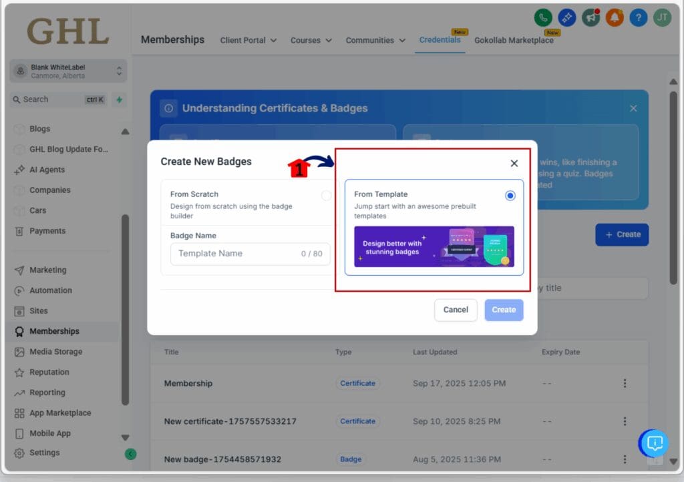Expand the Client Portal dropdown
684x482 pixels.
click(248, 40)
